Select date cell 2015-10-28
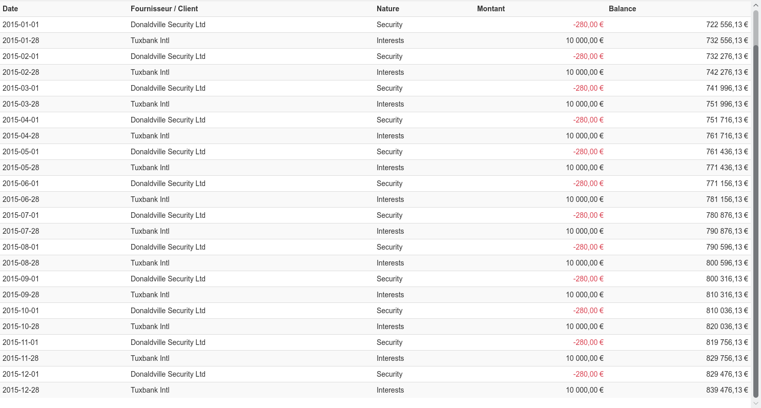This screenshot has height=408, width=761. (20, 327)
